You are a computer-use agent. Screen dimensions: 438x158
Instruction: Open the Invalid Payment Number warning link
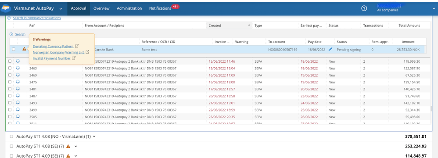coord(52,58)
